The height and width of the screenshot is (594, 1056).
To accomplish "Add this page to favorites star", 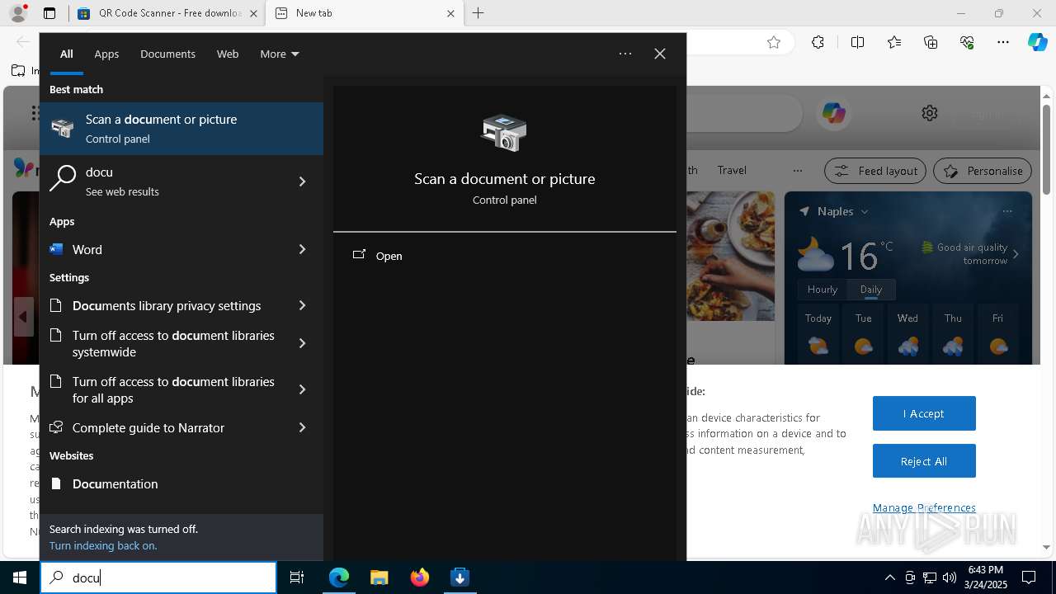I will (774, 42).
